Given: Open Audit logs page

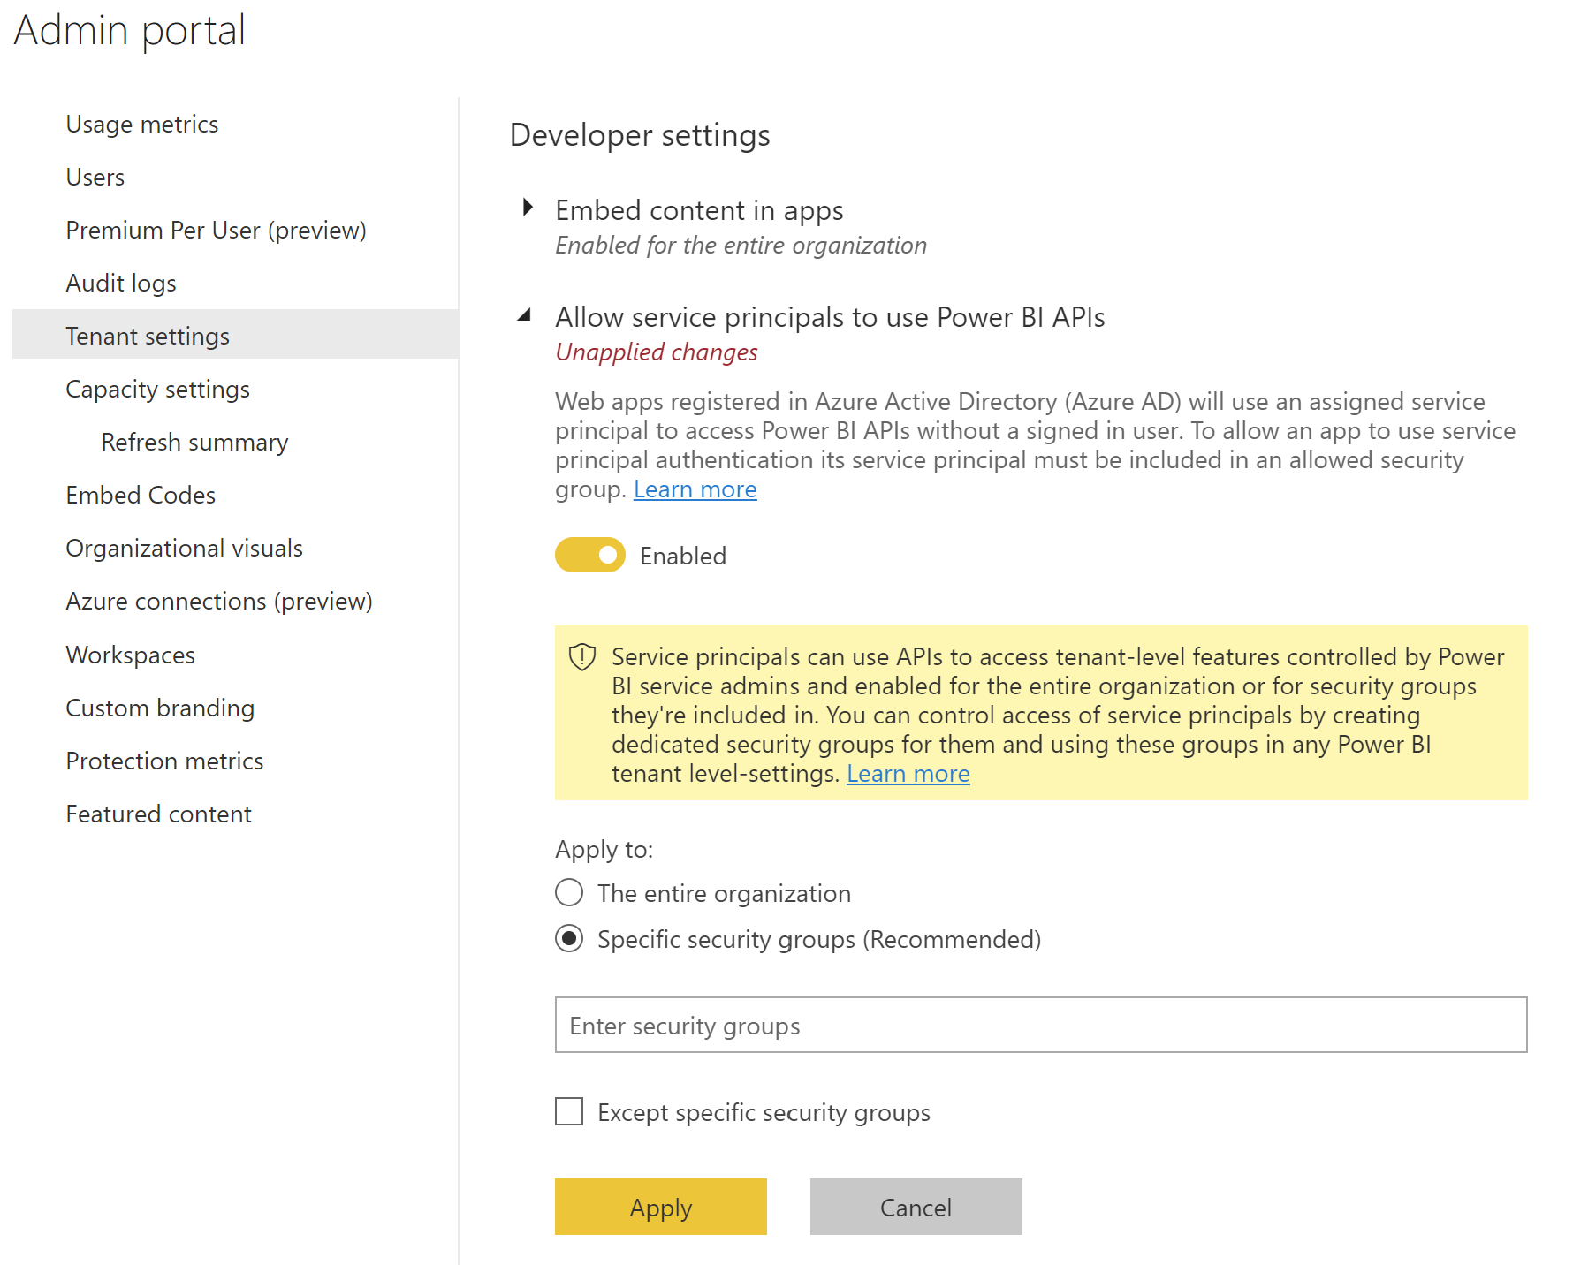Looking at the screenshot, I should click(x=121, y=284).
